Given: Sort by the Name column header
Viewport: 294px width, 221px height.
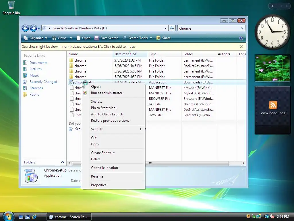Looking at the screenshot, I should pos(90,54).
